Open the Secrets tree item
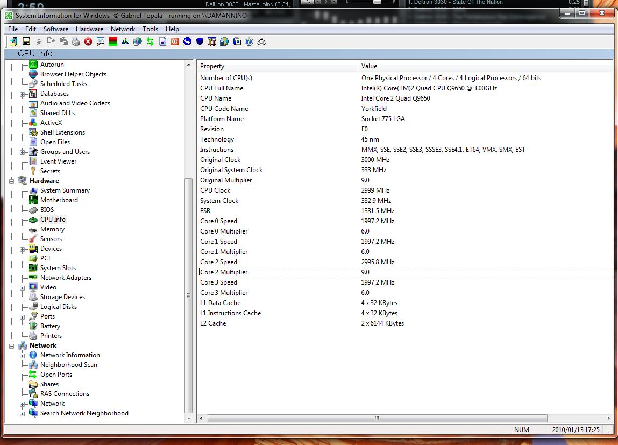 (50, 171)
